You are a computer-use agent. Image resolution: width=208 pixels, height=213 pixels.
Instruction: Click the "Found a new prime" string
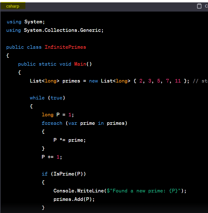144,191
